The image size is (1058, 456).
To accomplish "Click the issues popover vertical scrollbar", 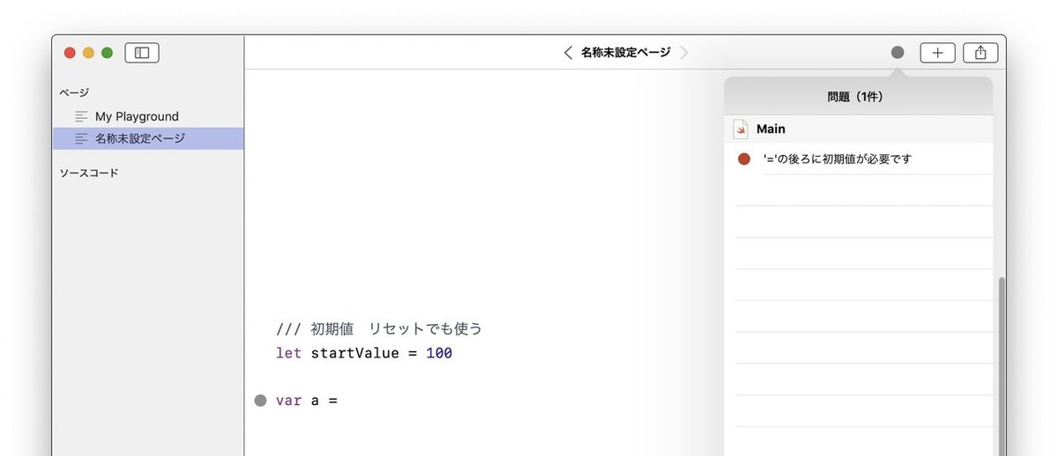I will (1000, 365).
